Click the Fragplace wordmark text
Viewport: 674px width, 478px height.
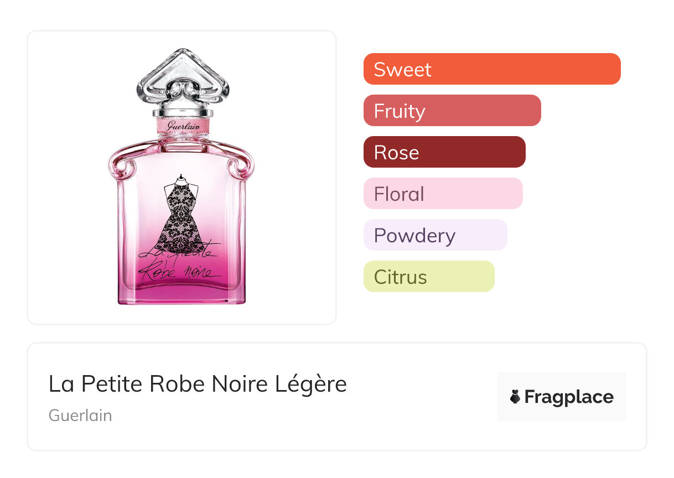coord(569,397)
